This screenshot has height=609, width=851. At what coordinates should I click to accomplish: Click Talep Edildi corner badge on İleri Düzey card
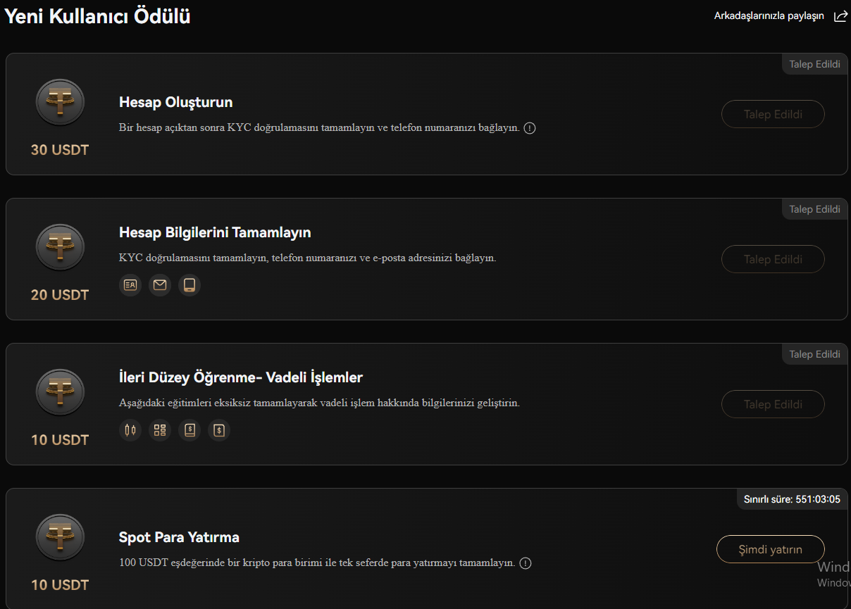click(x=814, y=354)
